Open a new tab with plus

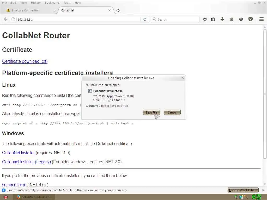[x=118, y=10]
